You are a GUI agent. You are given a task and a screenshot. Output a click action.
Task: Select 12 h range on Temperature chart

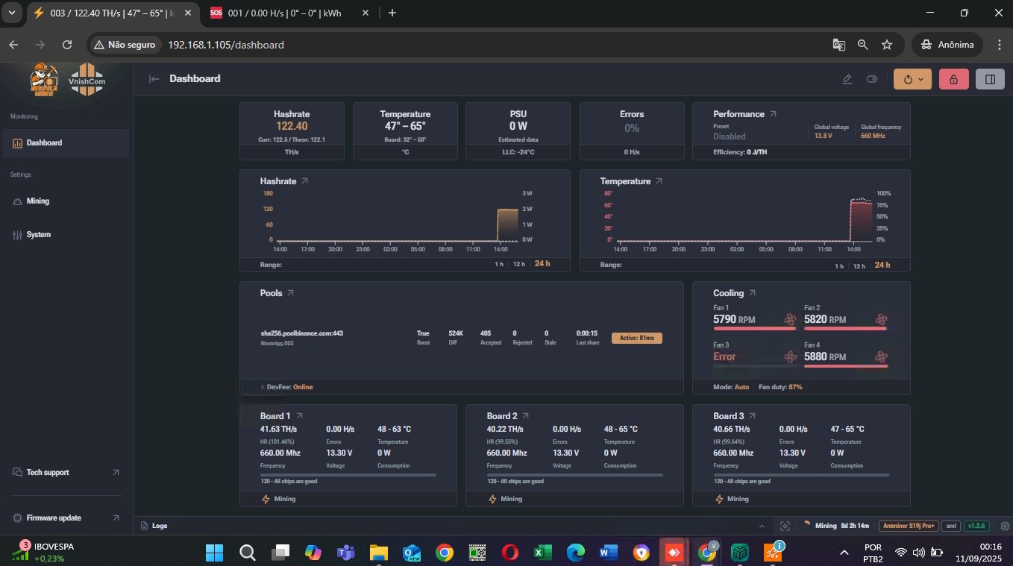pos(859,265)
